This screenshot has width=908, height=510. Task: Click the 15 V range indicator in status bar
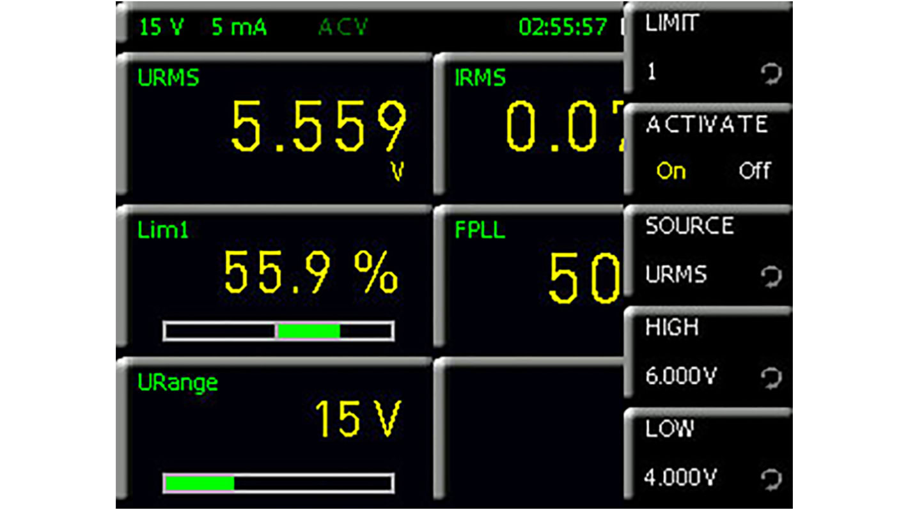(x=161, y=28)
